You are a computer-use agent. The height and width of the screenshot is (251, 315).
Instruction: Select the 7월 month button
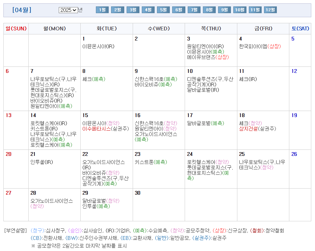click(x=194, y=10)
